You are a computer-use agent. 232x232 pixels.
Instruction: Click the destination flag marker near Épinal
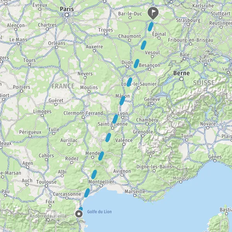click(153, 13)
